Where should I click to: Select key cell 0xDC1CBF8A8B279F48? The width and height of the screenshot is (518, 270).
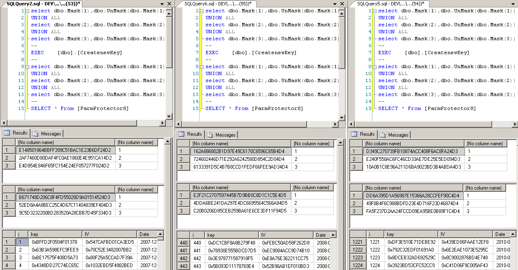click(232, 243)
